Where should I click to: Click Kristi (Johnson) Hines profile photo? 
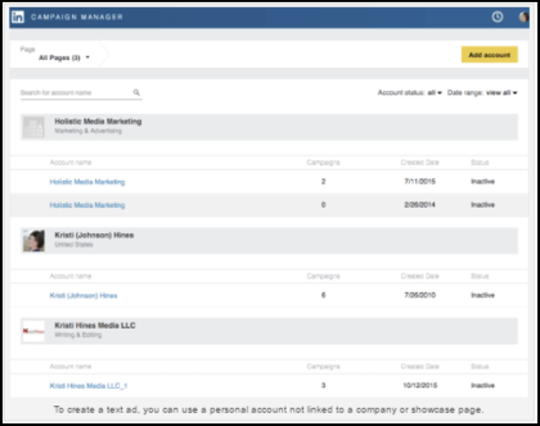33,240
